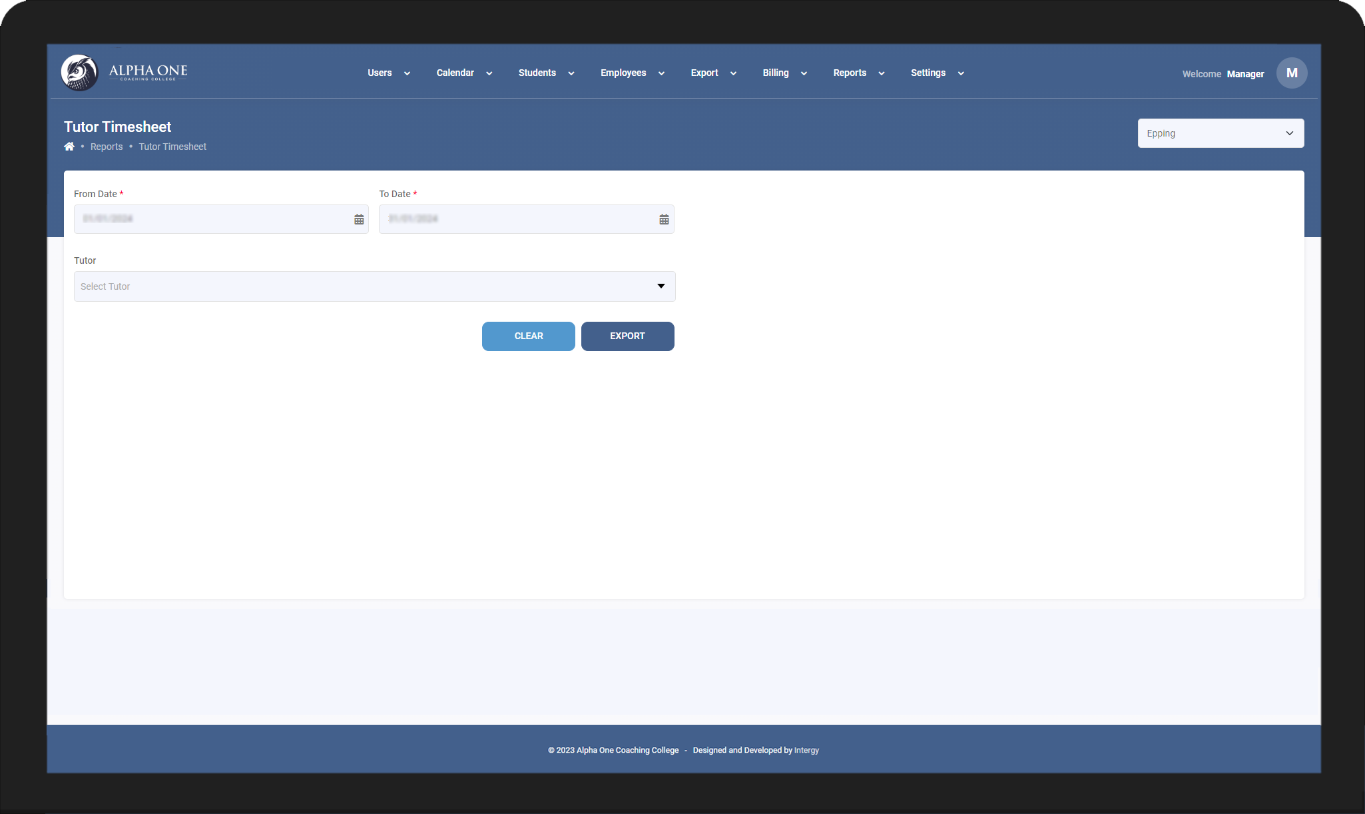The width and height of the screenshot is (1365, 814).
Task: Open the Export menu in navbar
Action: 704,73
